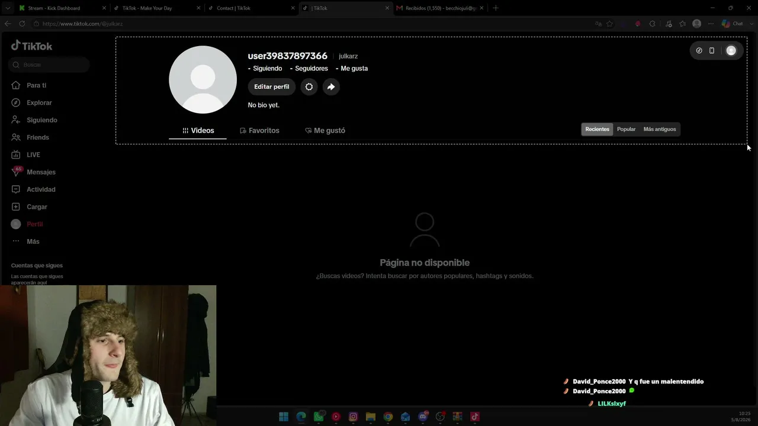758x426 pixels.
Task: Launch Google Chrome from the taskbar
Action: click(388, 417)
